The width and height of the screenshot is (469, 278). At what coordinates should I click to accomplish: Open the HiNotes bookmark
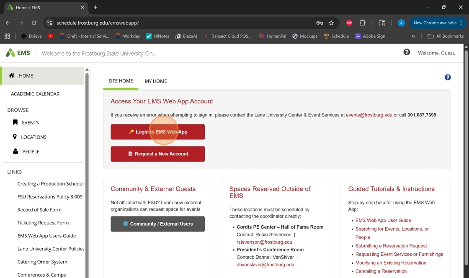click(x=157, y=36)
